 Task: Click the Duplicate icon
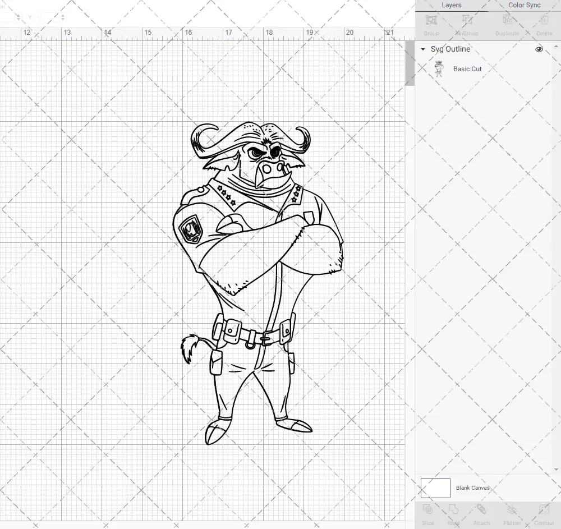coord(507,25)
